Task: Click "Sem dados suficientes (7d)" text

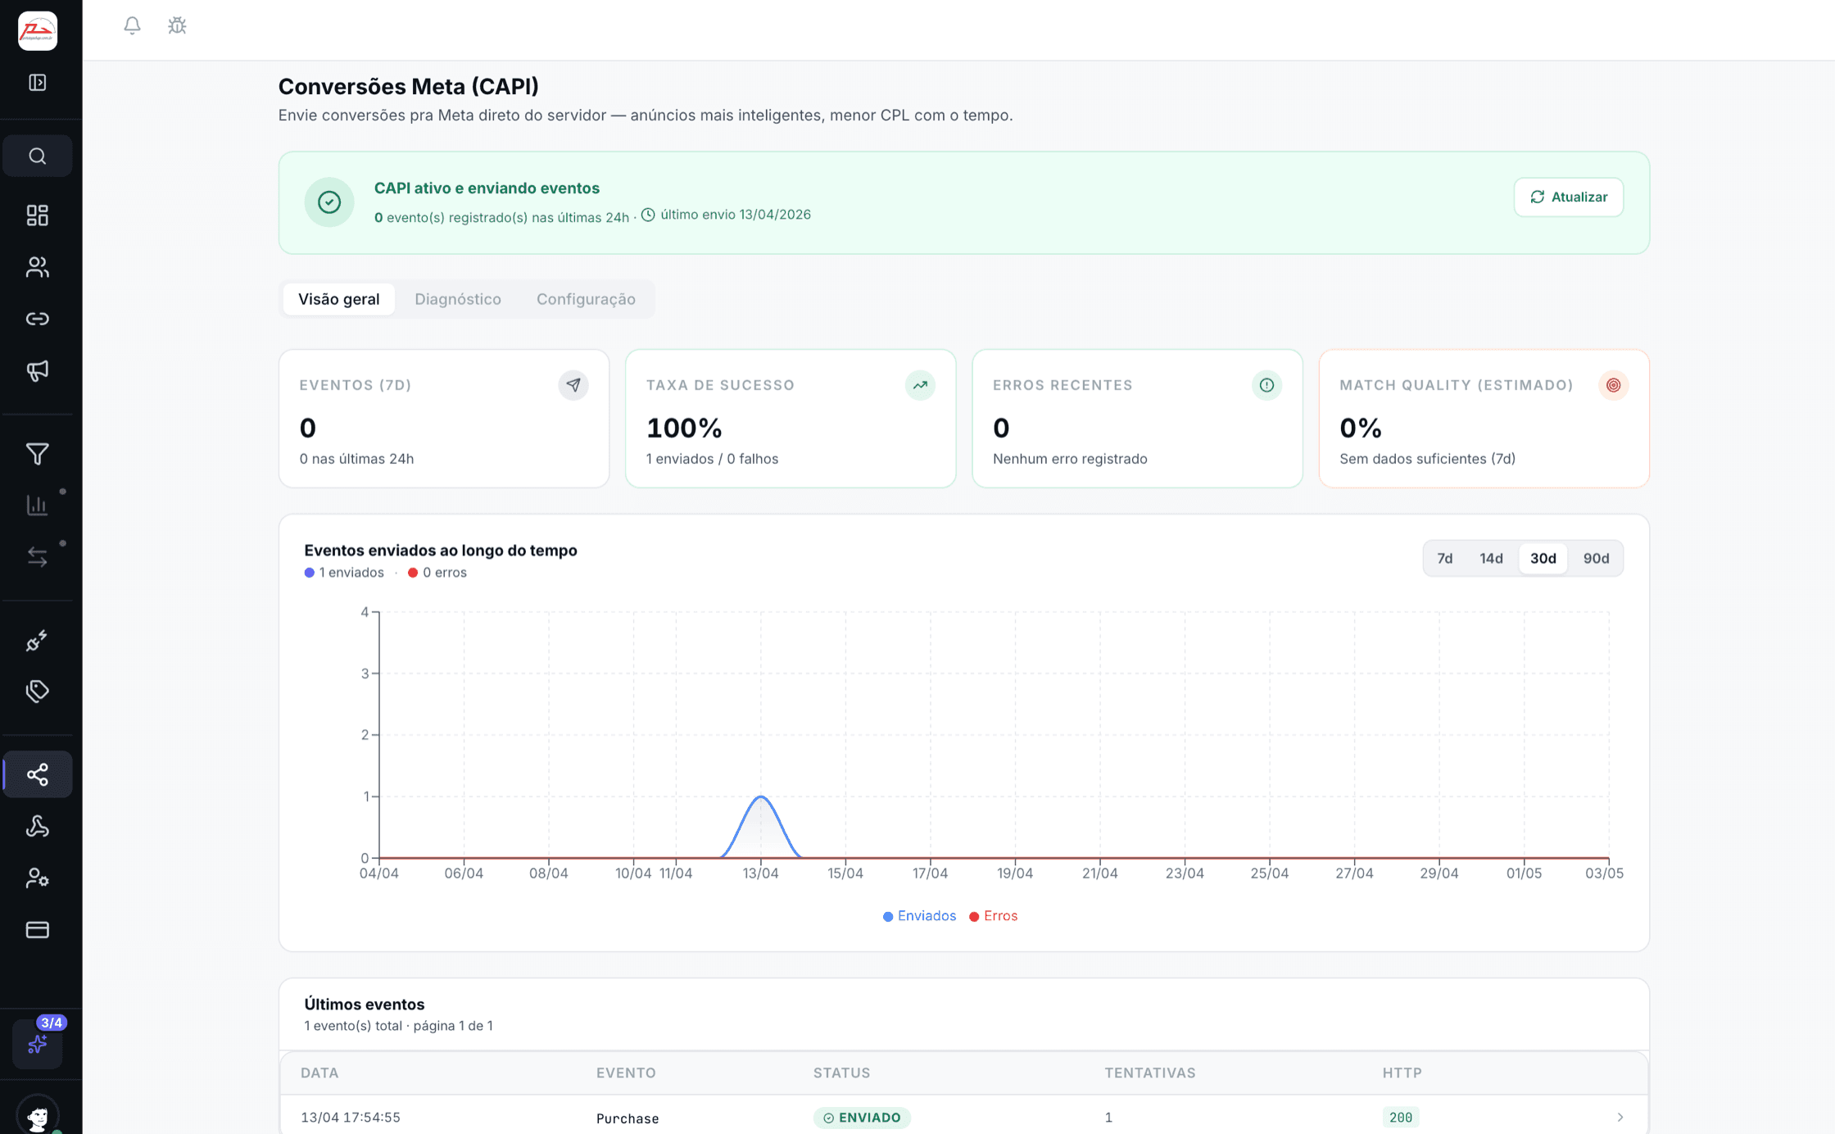Action: 1427,459
